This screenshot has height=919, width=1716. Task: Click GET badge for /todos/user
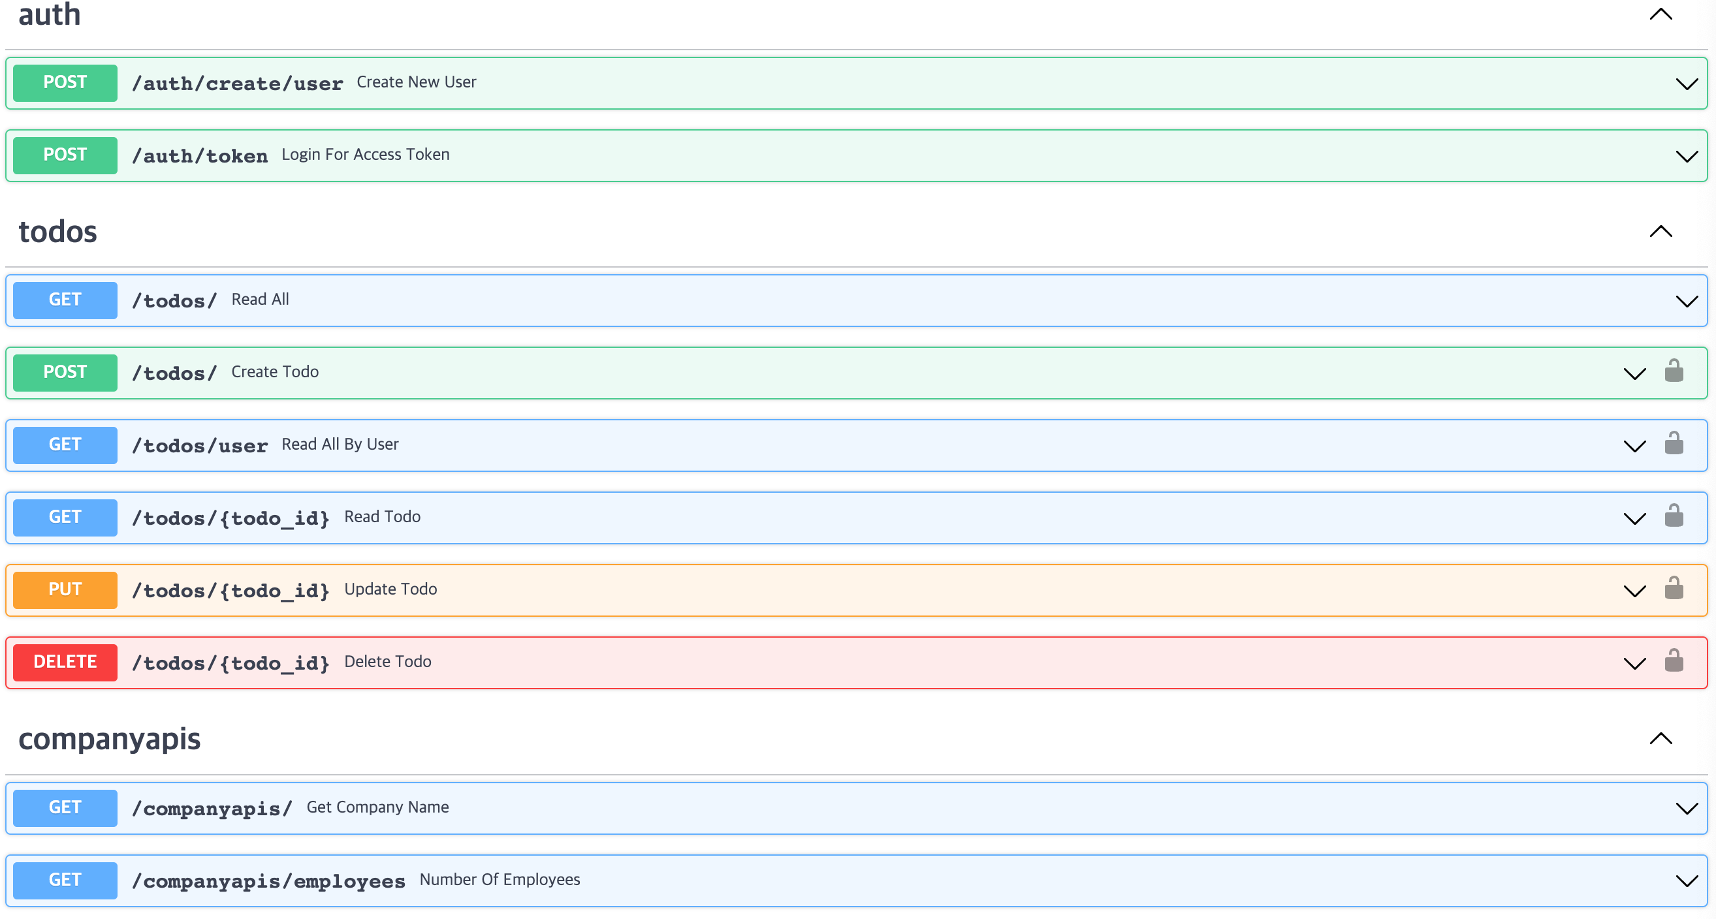pyautogui.click(x=65, y=445)
